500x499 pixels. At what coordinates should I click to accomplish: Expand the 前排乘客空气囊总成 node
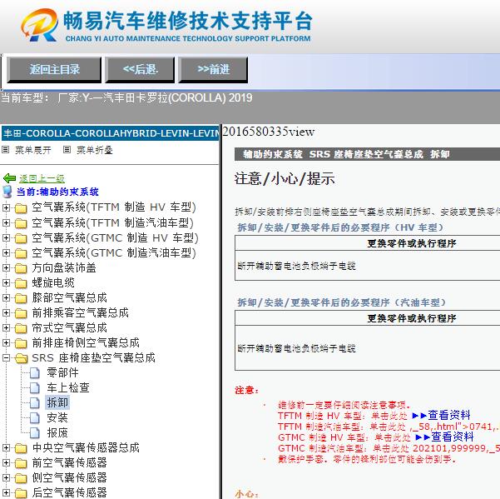pyautogui.click(x=6, y=312)
